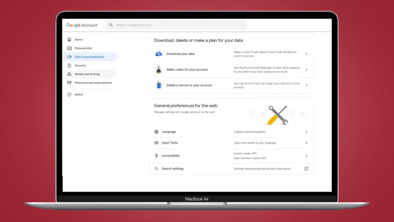Open the Home sidebar item
The height and width of the screenshot is (222, 394).
90,39
